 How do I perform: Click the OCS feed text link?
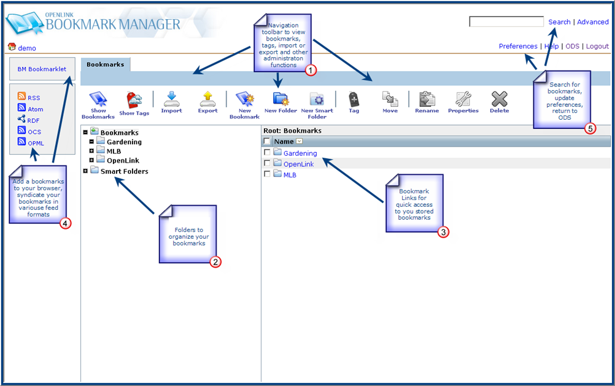34,132
